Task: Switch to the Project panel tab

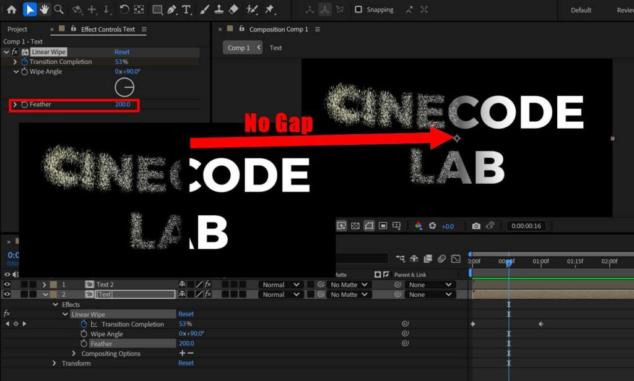Action: point(17,29)
